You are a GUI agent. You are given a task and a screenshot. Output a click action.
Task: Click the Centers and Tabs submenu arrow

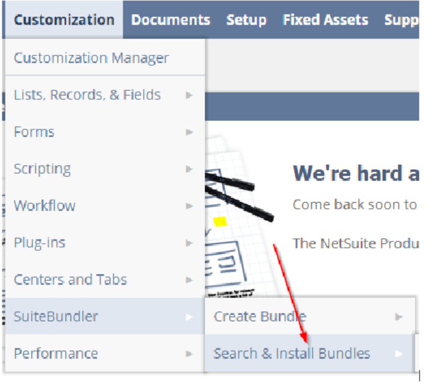click(189, 280)
